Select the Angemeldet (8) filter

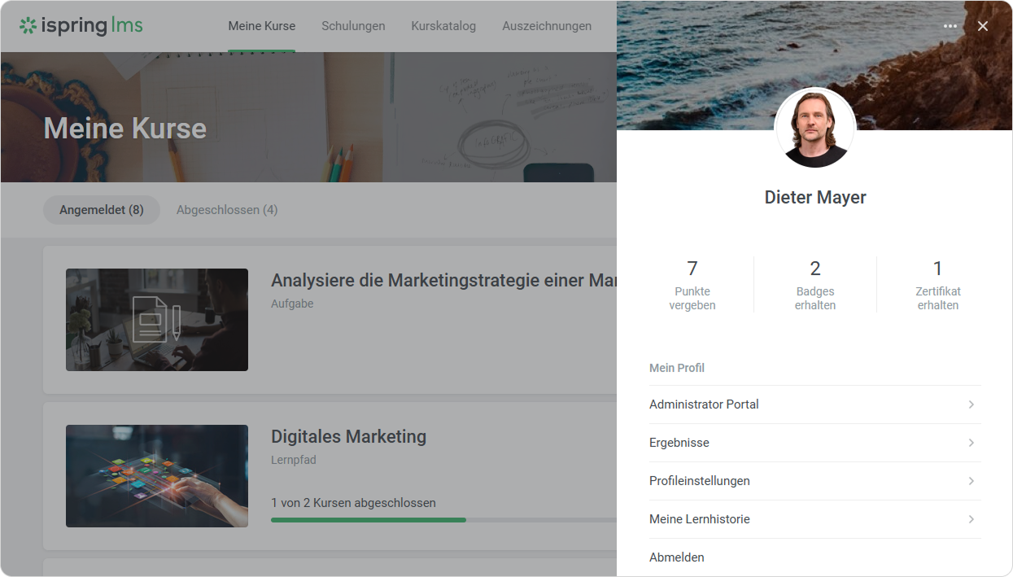click(x=102, y=210)
